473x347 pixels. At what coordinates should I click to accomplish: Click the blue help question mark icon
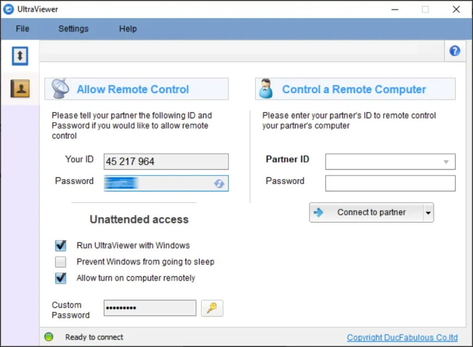coord(455,51)
